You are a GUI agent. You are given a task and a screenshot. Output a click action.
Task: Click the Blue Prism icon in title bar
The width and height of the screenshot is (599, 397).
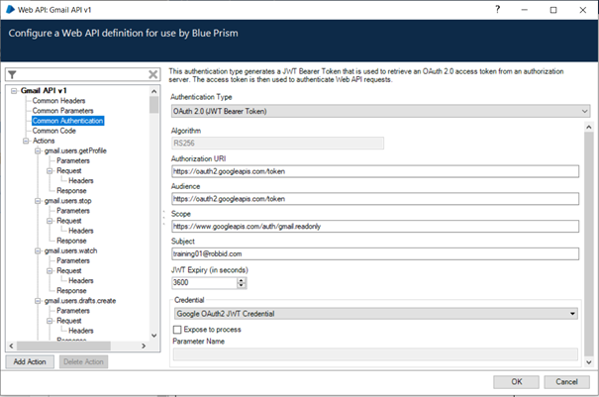click(x=10, y=9)
